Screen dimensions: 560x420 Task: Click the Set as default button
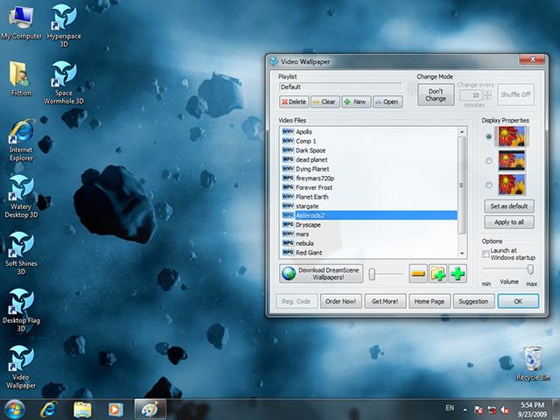[x=509, y=206]
